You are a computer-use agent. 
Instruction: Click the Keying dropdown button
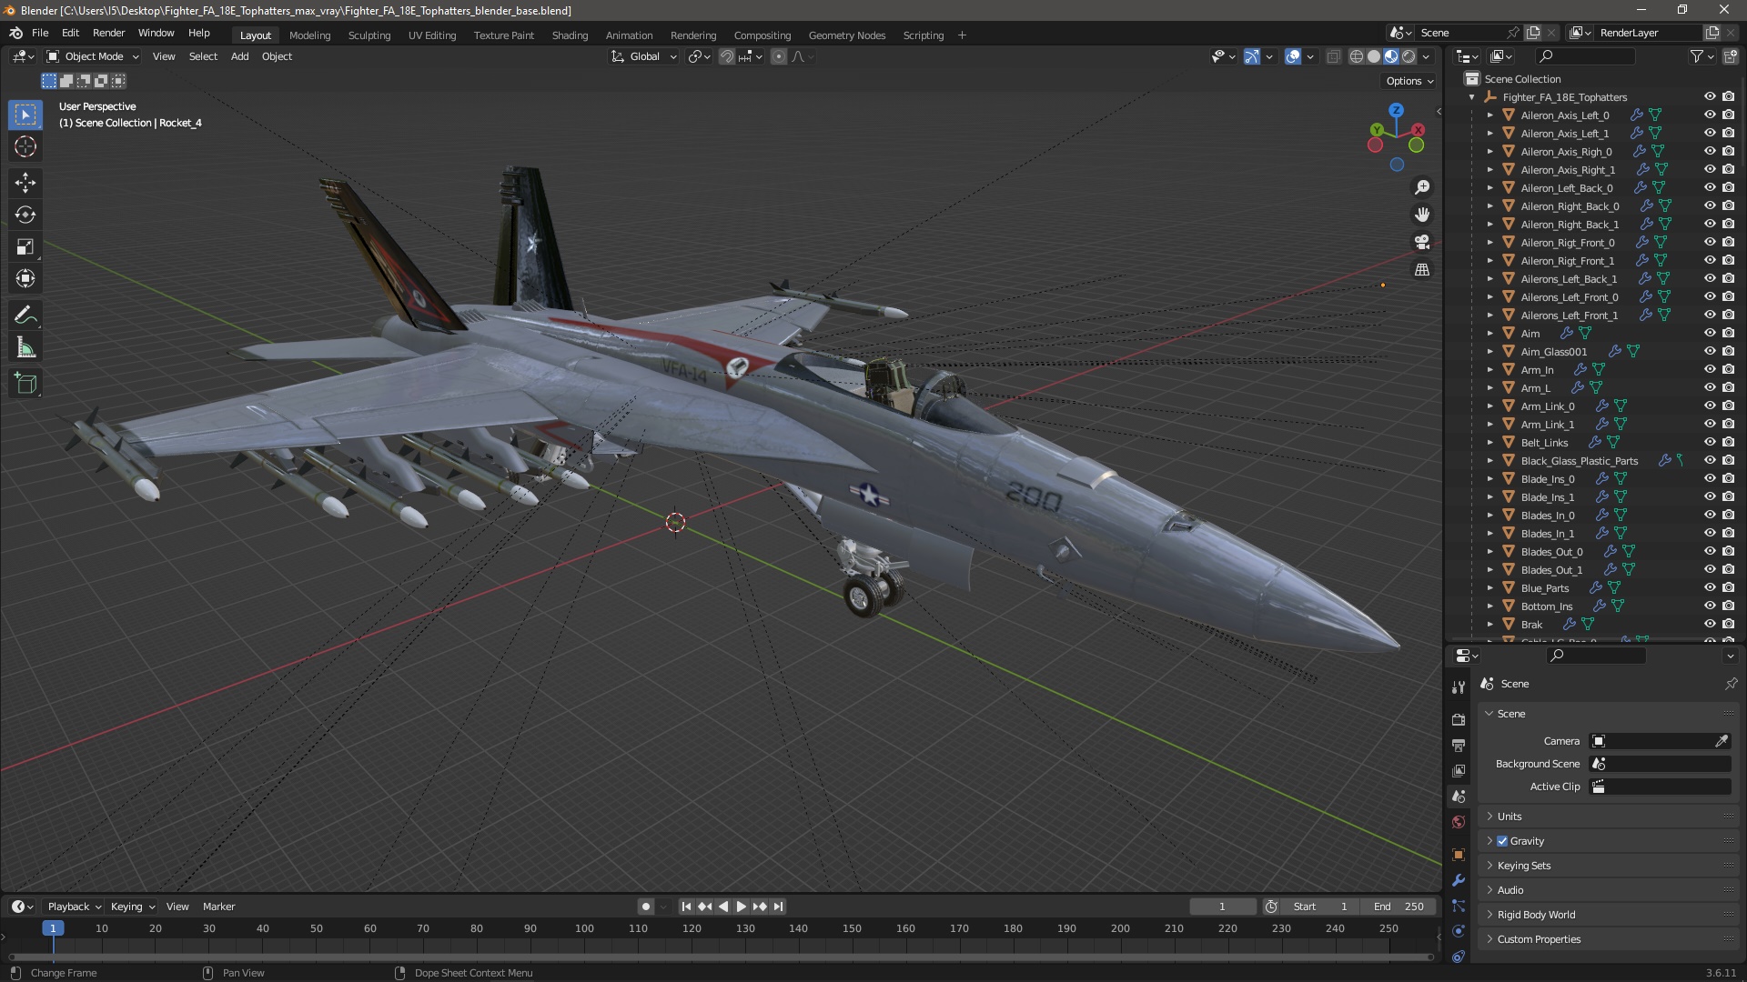click(133, 907)
